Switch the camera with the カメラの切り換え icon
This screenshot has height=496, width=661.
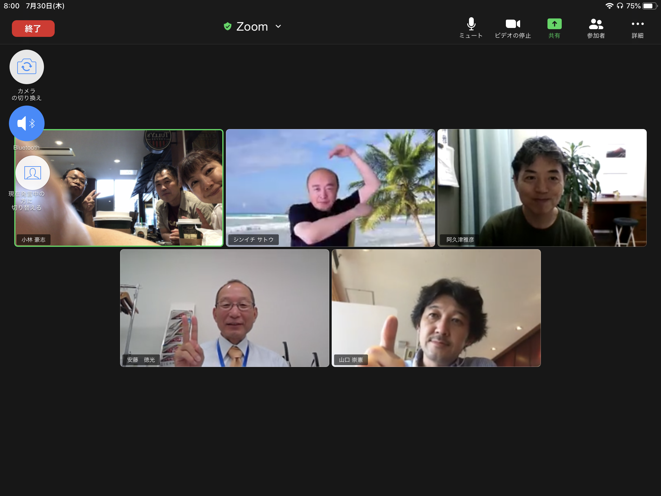[x=26, y=67]
